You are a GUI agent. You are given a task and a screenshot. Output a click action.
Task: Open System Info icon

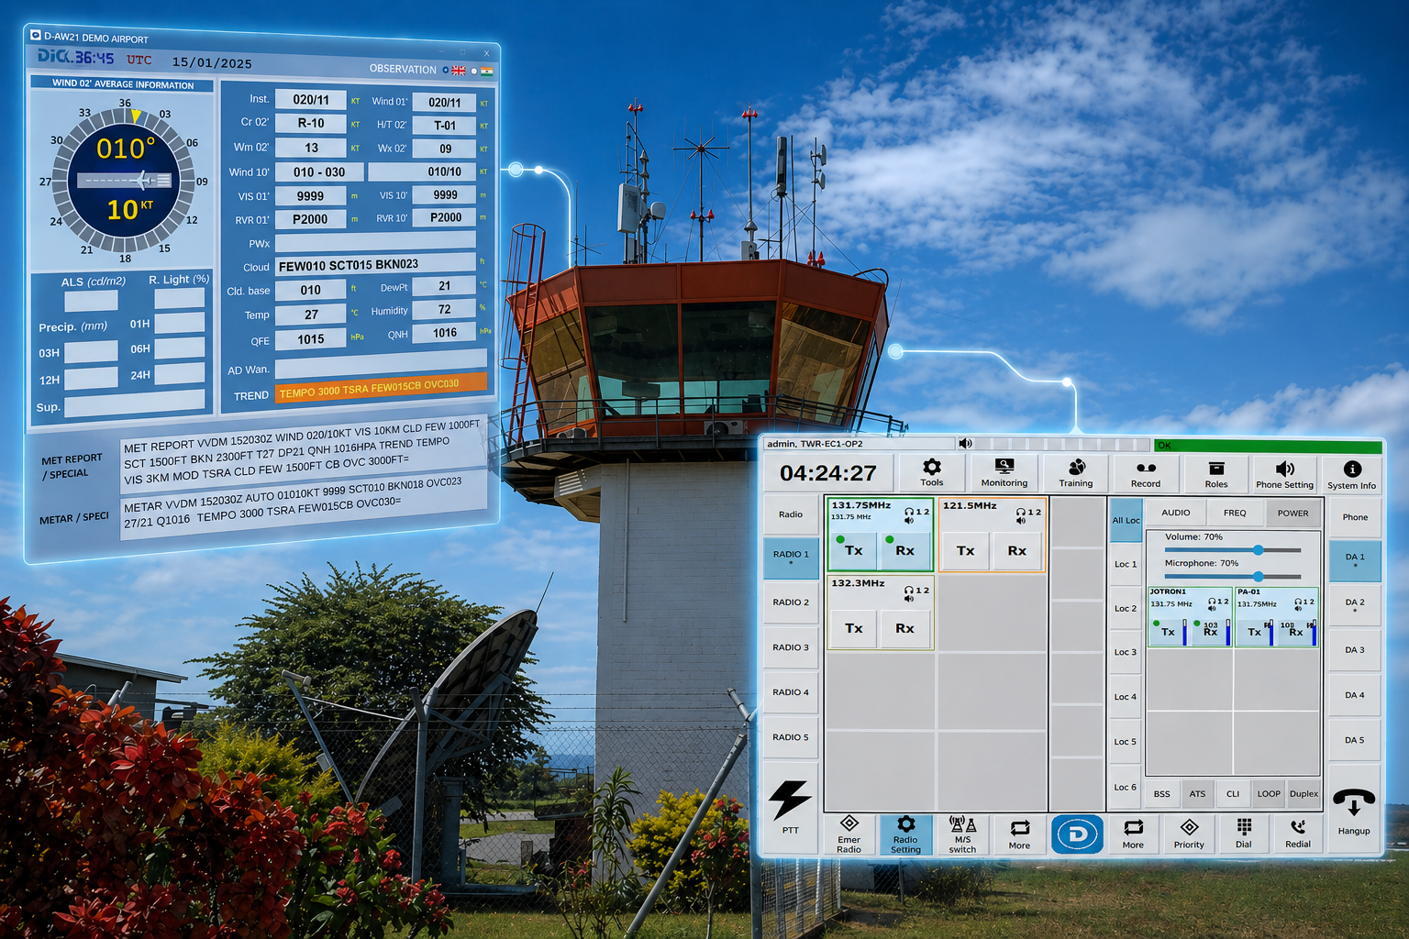tap(1352, 469)
